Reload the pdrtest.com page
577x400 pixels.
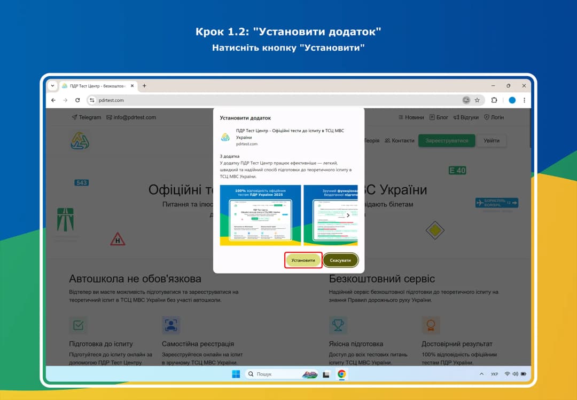tap(77, 100)
